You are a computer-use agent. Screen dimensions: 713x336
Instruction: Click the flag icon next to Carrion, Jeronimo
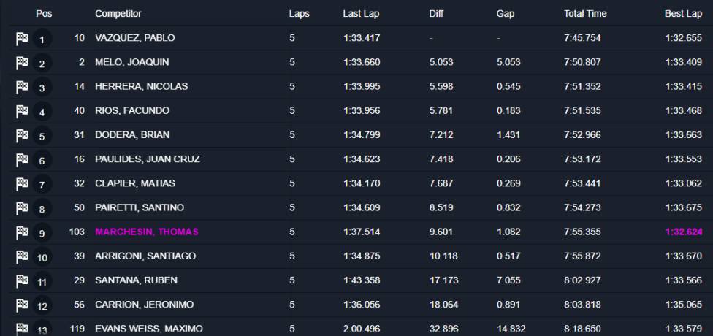click(x=22, y=305)
